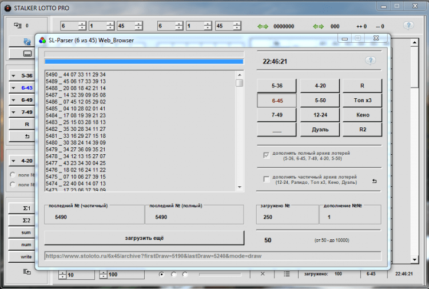This screenshot has height=289, width=429.
Task: Click the refresh sync icon button
Action: 27,42
